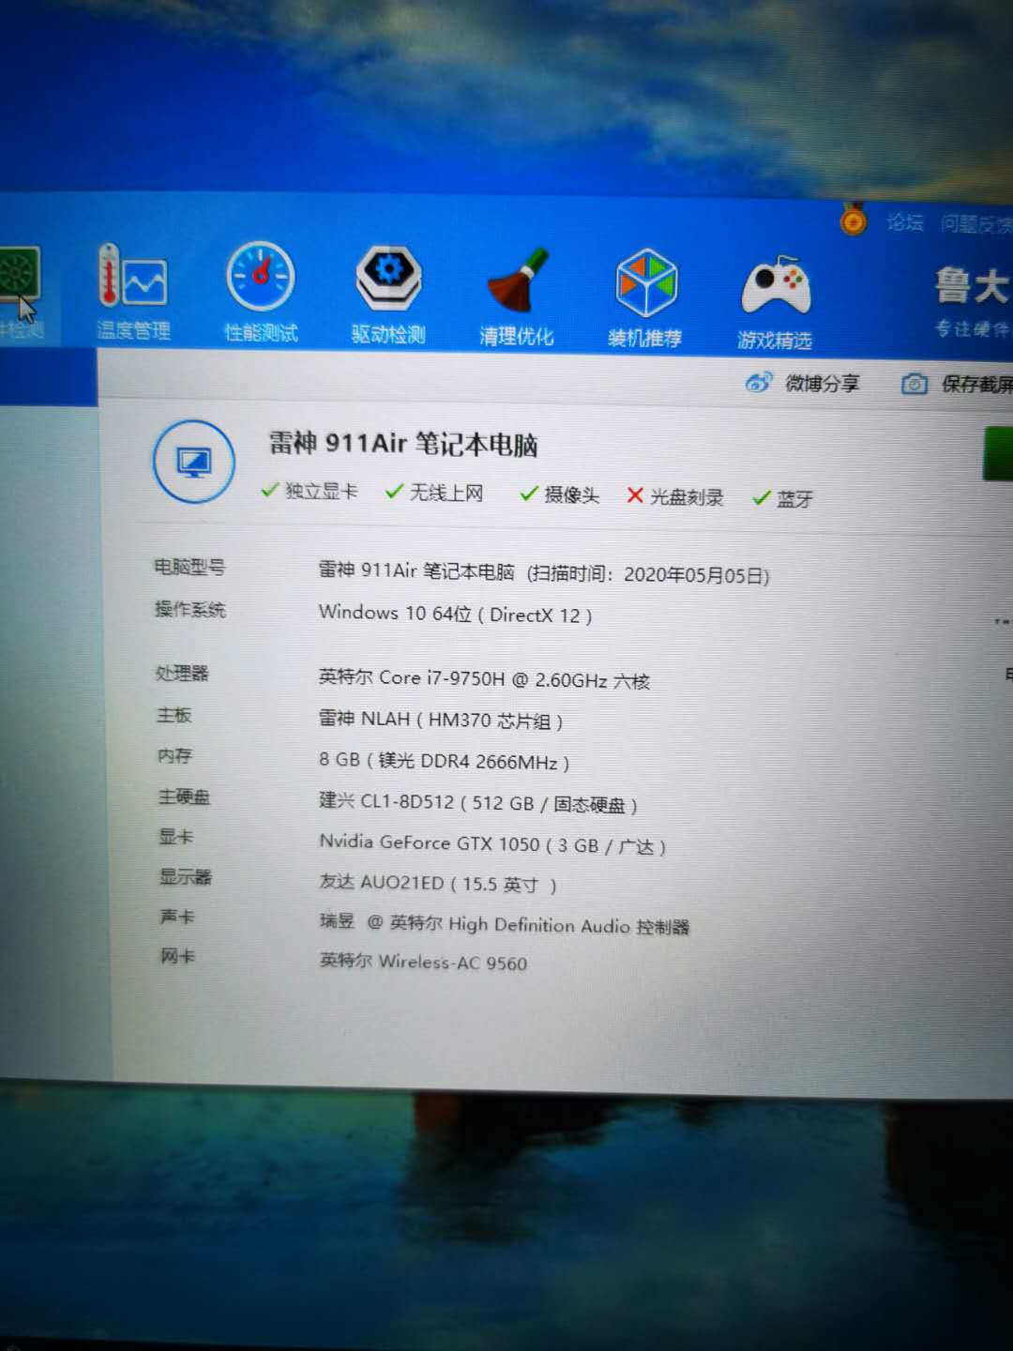Click the 保存截屏 camera button
Screen dimensions: 1013x1351
click(x=957, y=384)
